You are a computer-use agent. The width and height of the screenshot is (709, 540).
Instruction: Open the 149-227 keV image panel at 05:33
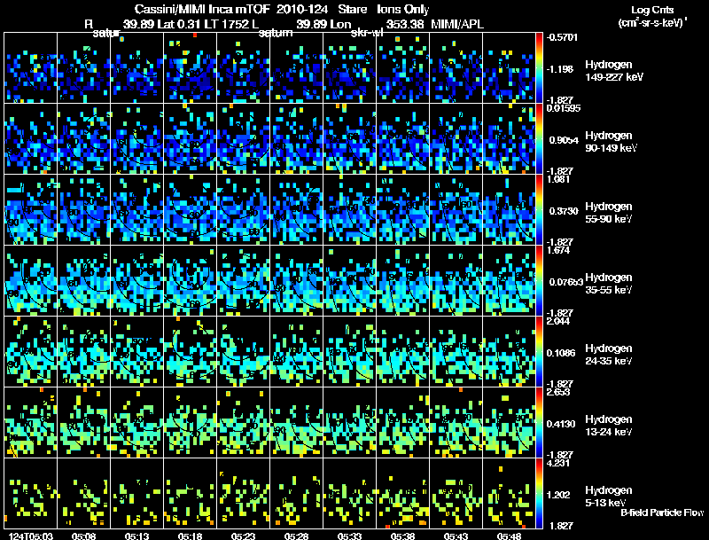(x=349, y=67)
